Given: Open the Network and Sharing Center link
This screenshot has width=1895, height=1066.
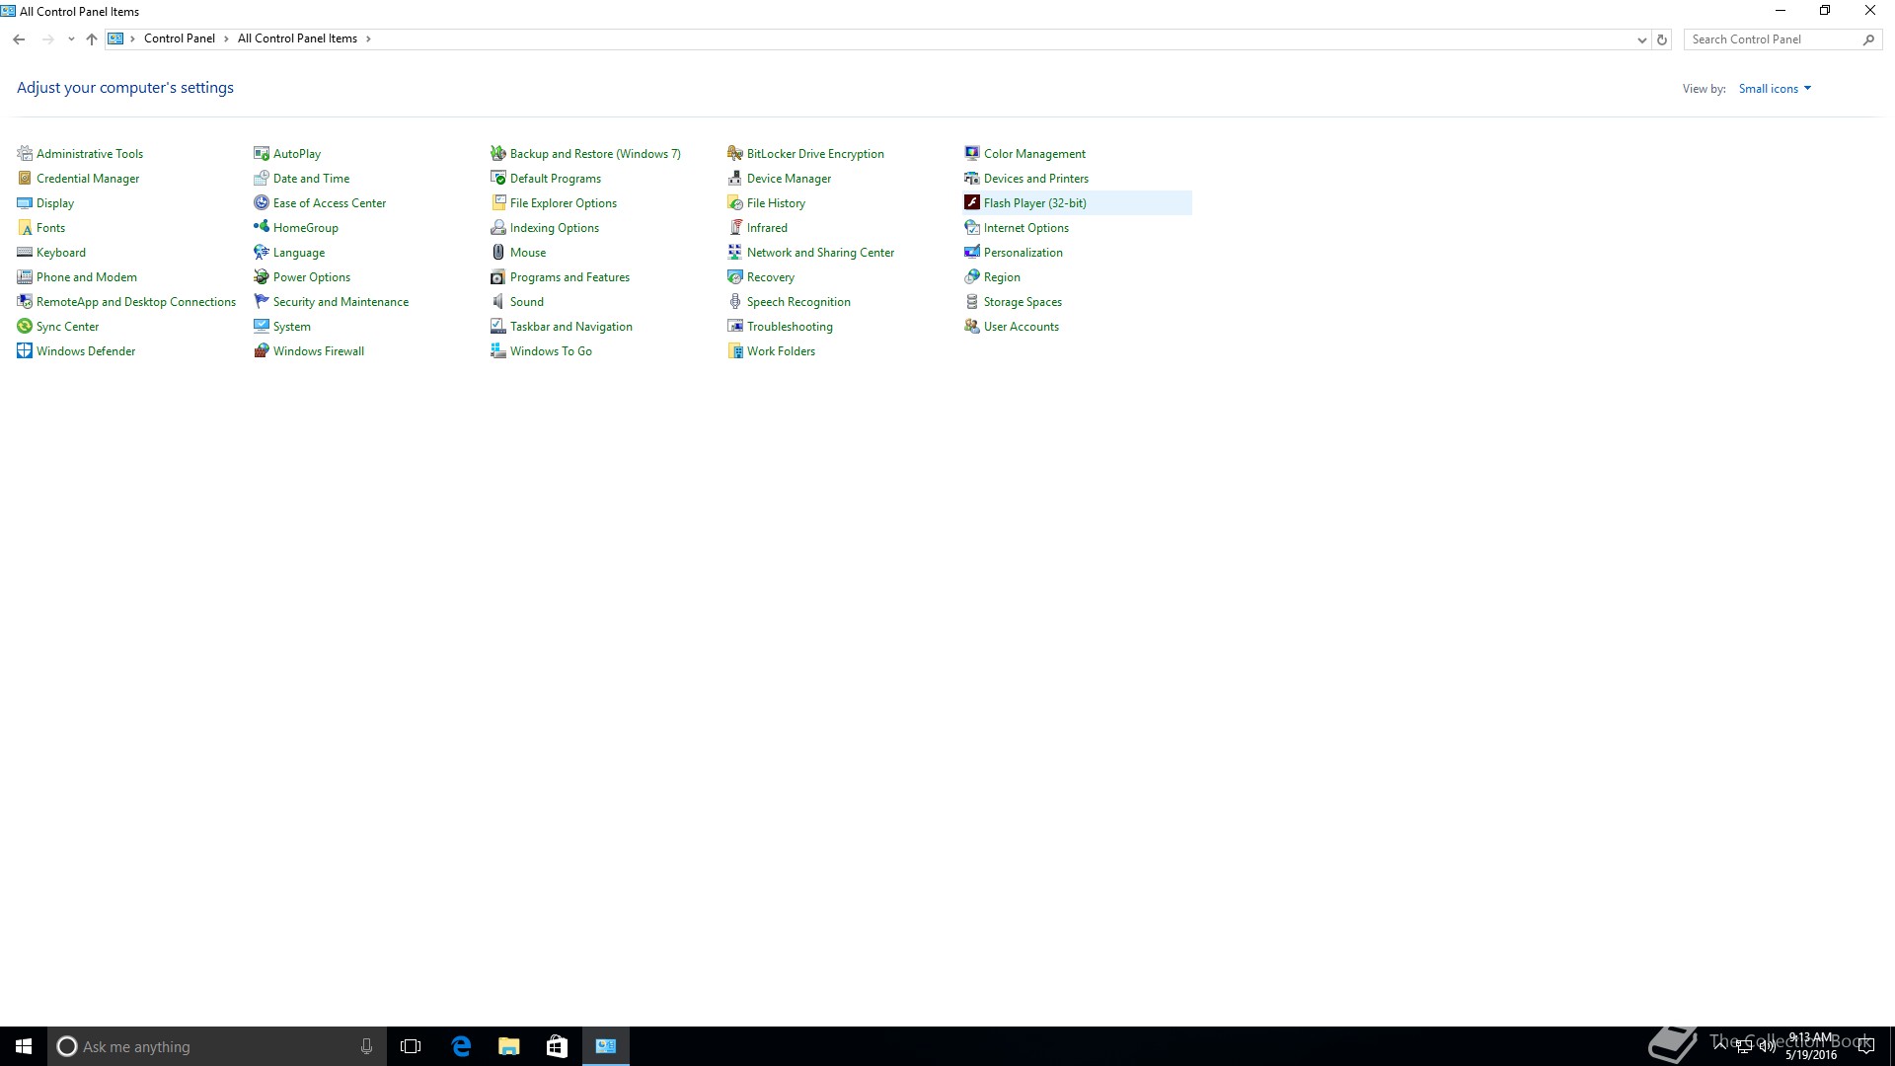Looking at the screenshot, I should coord(820,253).
